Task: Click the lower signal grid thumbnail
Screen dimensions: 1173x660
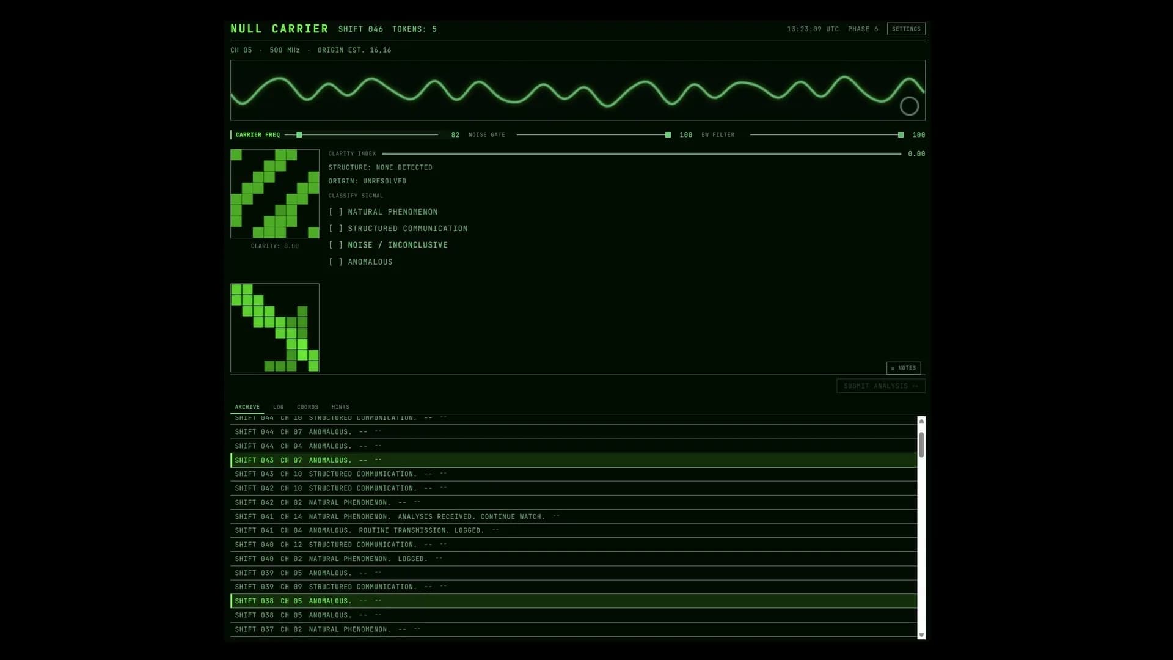Action: [274, 328]
